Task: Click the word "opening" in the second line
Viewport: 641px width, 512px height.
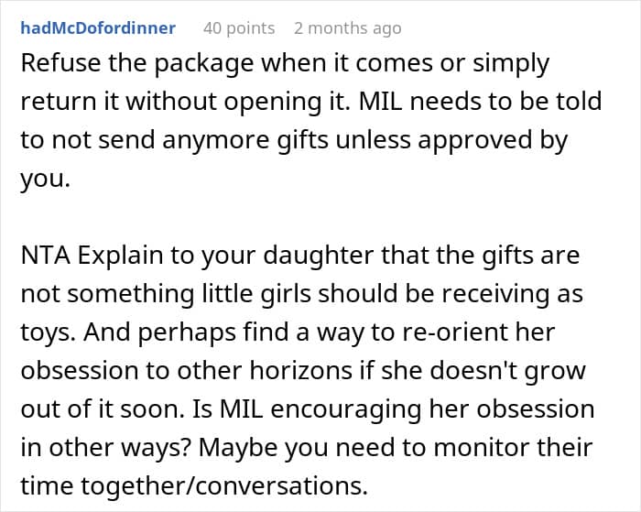Action: (x=272, y=103)
